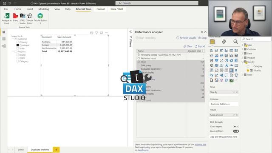Launch Analyze in Excel tool

[x=7, y=19]
